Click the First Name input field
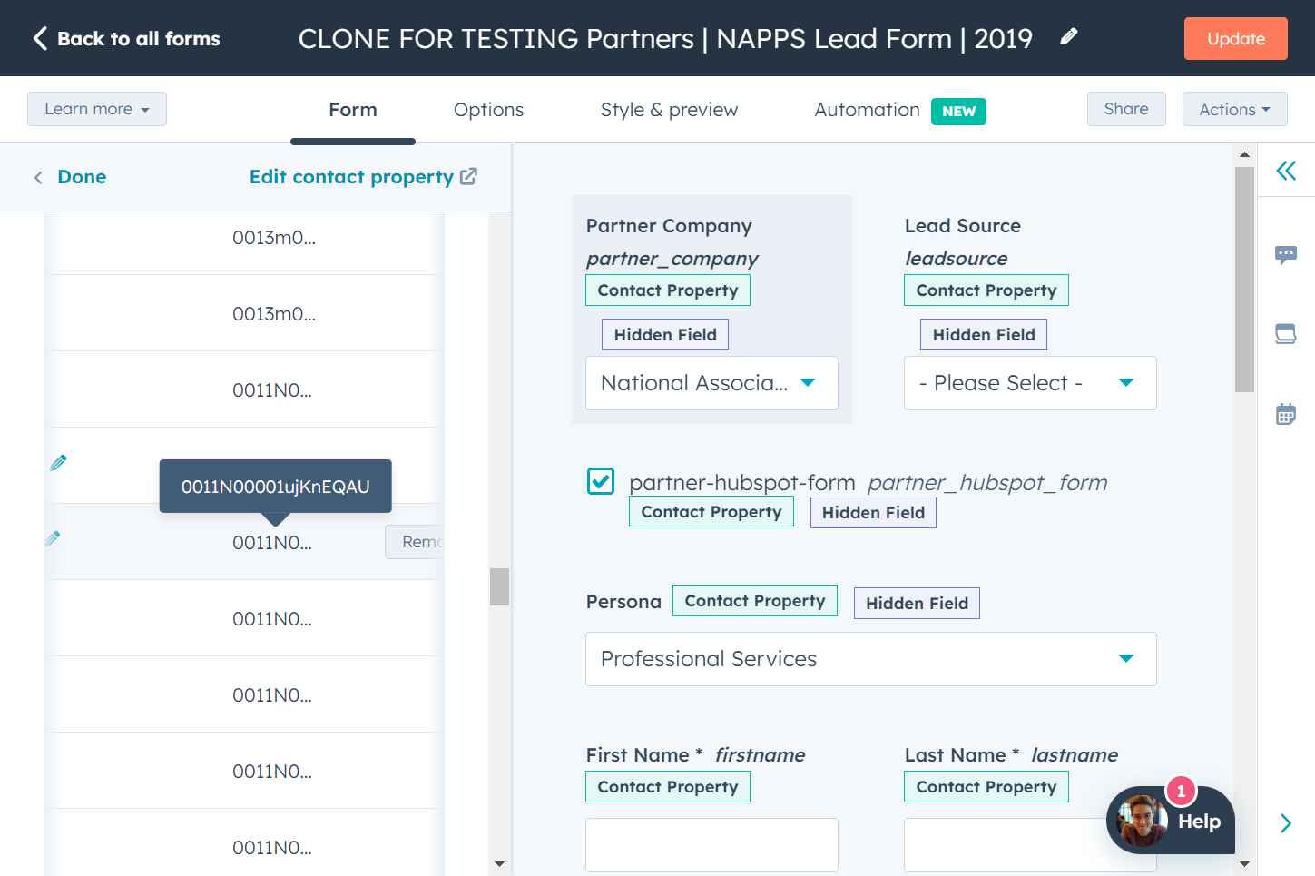The height and width of the screenshot is (876, 1315). pyautogui.click(x=711, y=845)
